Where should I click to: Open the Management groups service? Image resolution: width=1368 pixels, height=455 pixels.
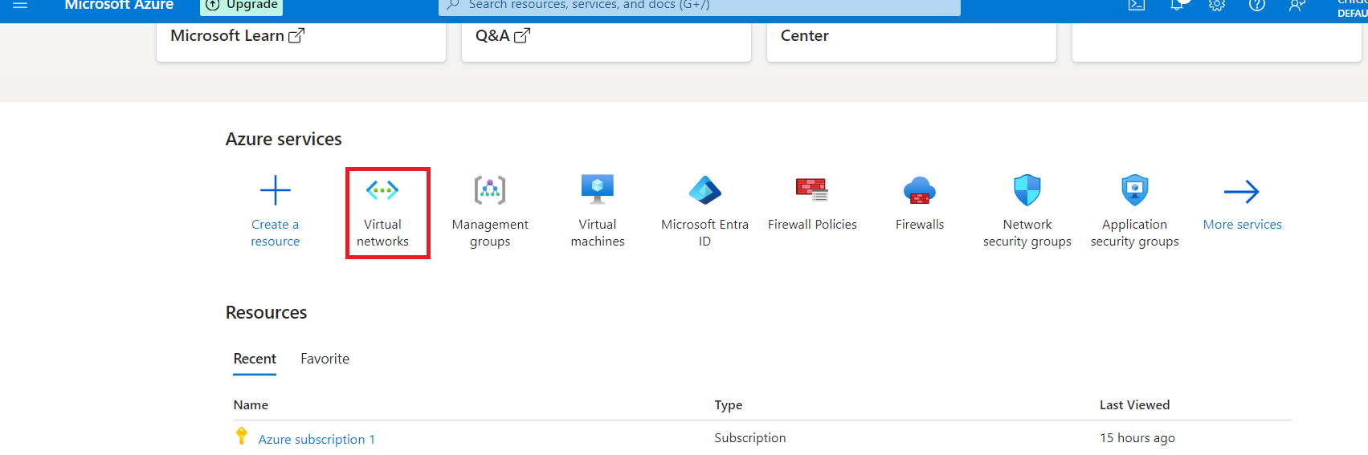coord(490,191)
